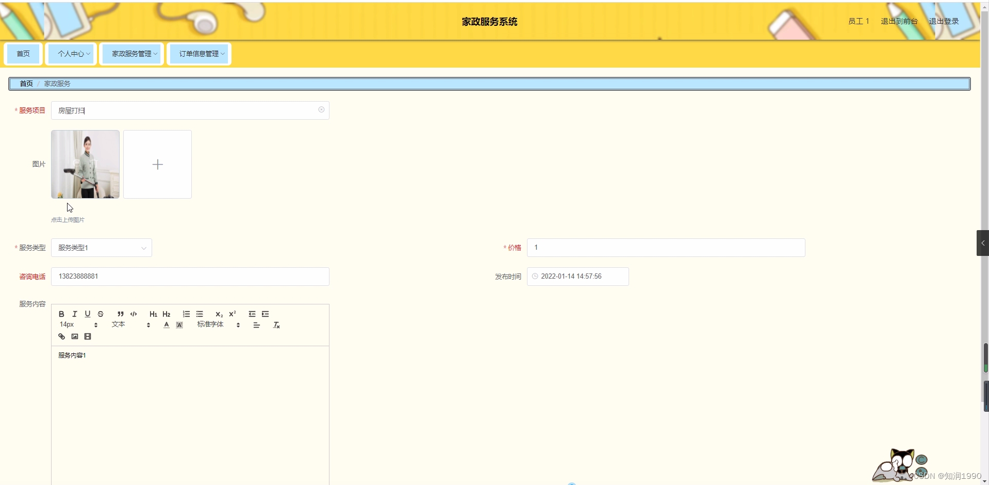Open the 订单信息管理 menu
Screen dimensions: 989x485
pyautogui.click(x=199, y=54)
